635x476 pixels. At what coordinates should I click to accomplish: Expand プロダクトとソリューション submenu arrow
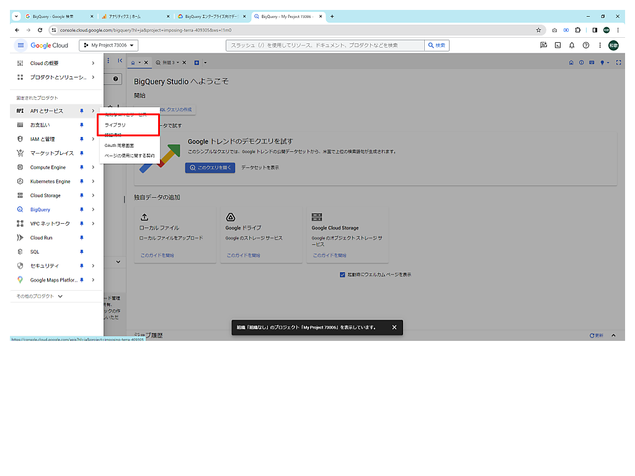[x=93, y=77]
